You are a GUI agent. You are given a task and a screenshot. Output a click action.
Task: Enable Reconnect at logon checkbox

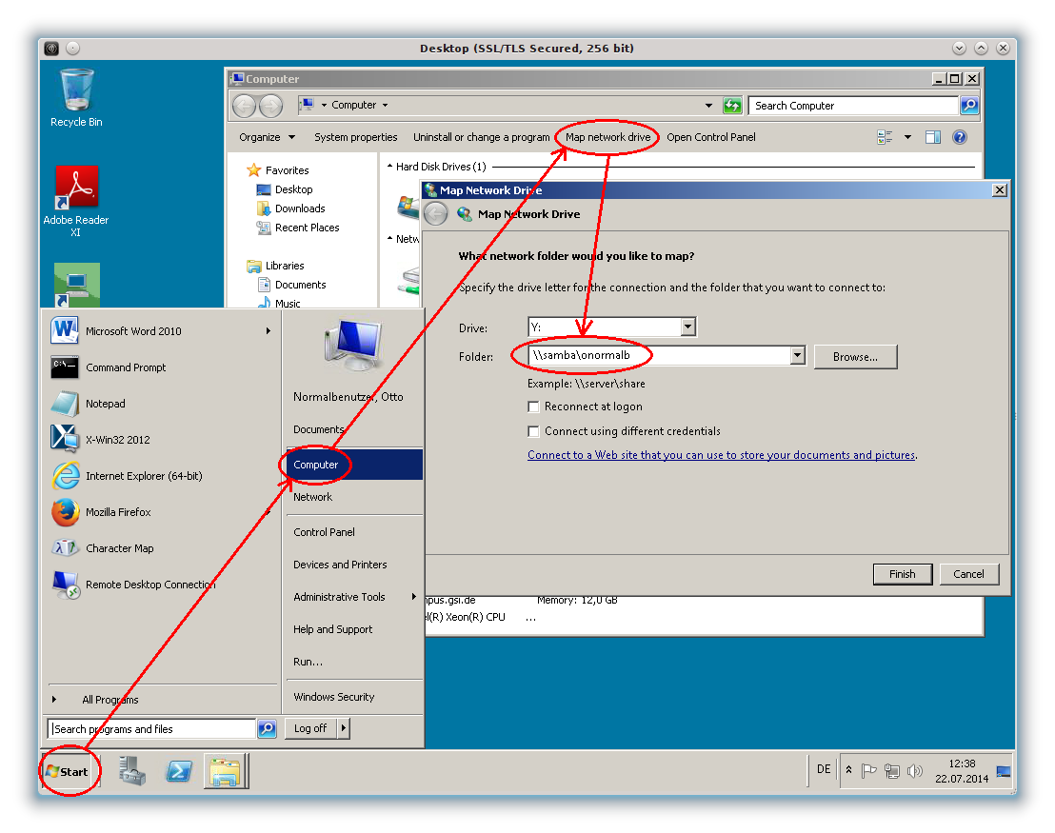pos(533,407)
